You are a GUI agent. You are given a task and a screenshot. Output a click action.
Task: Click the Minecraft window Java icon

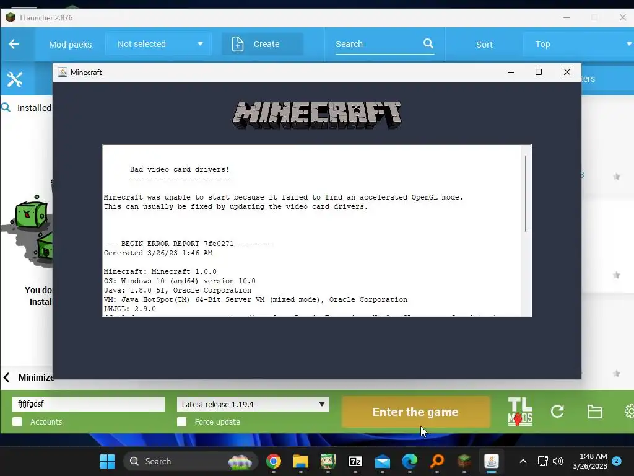[x=63, y=72]
